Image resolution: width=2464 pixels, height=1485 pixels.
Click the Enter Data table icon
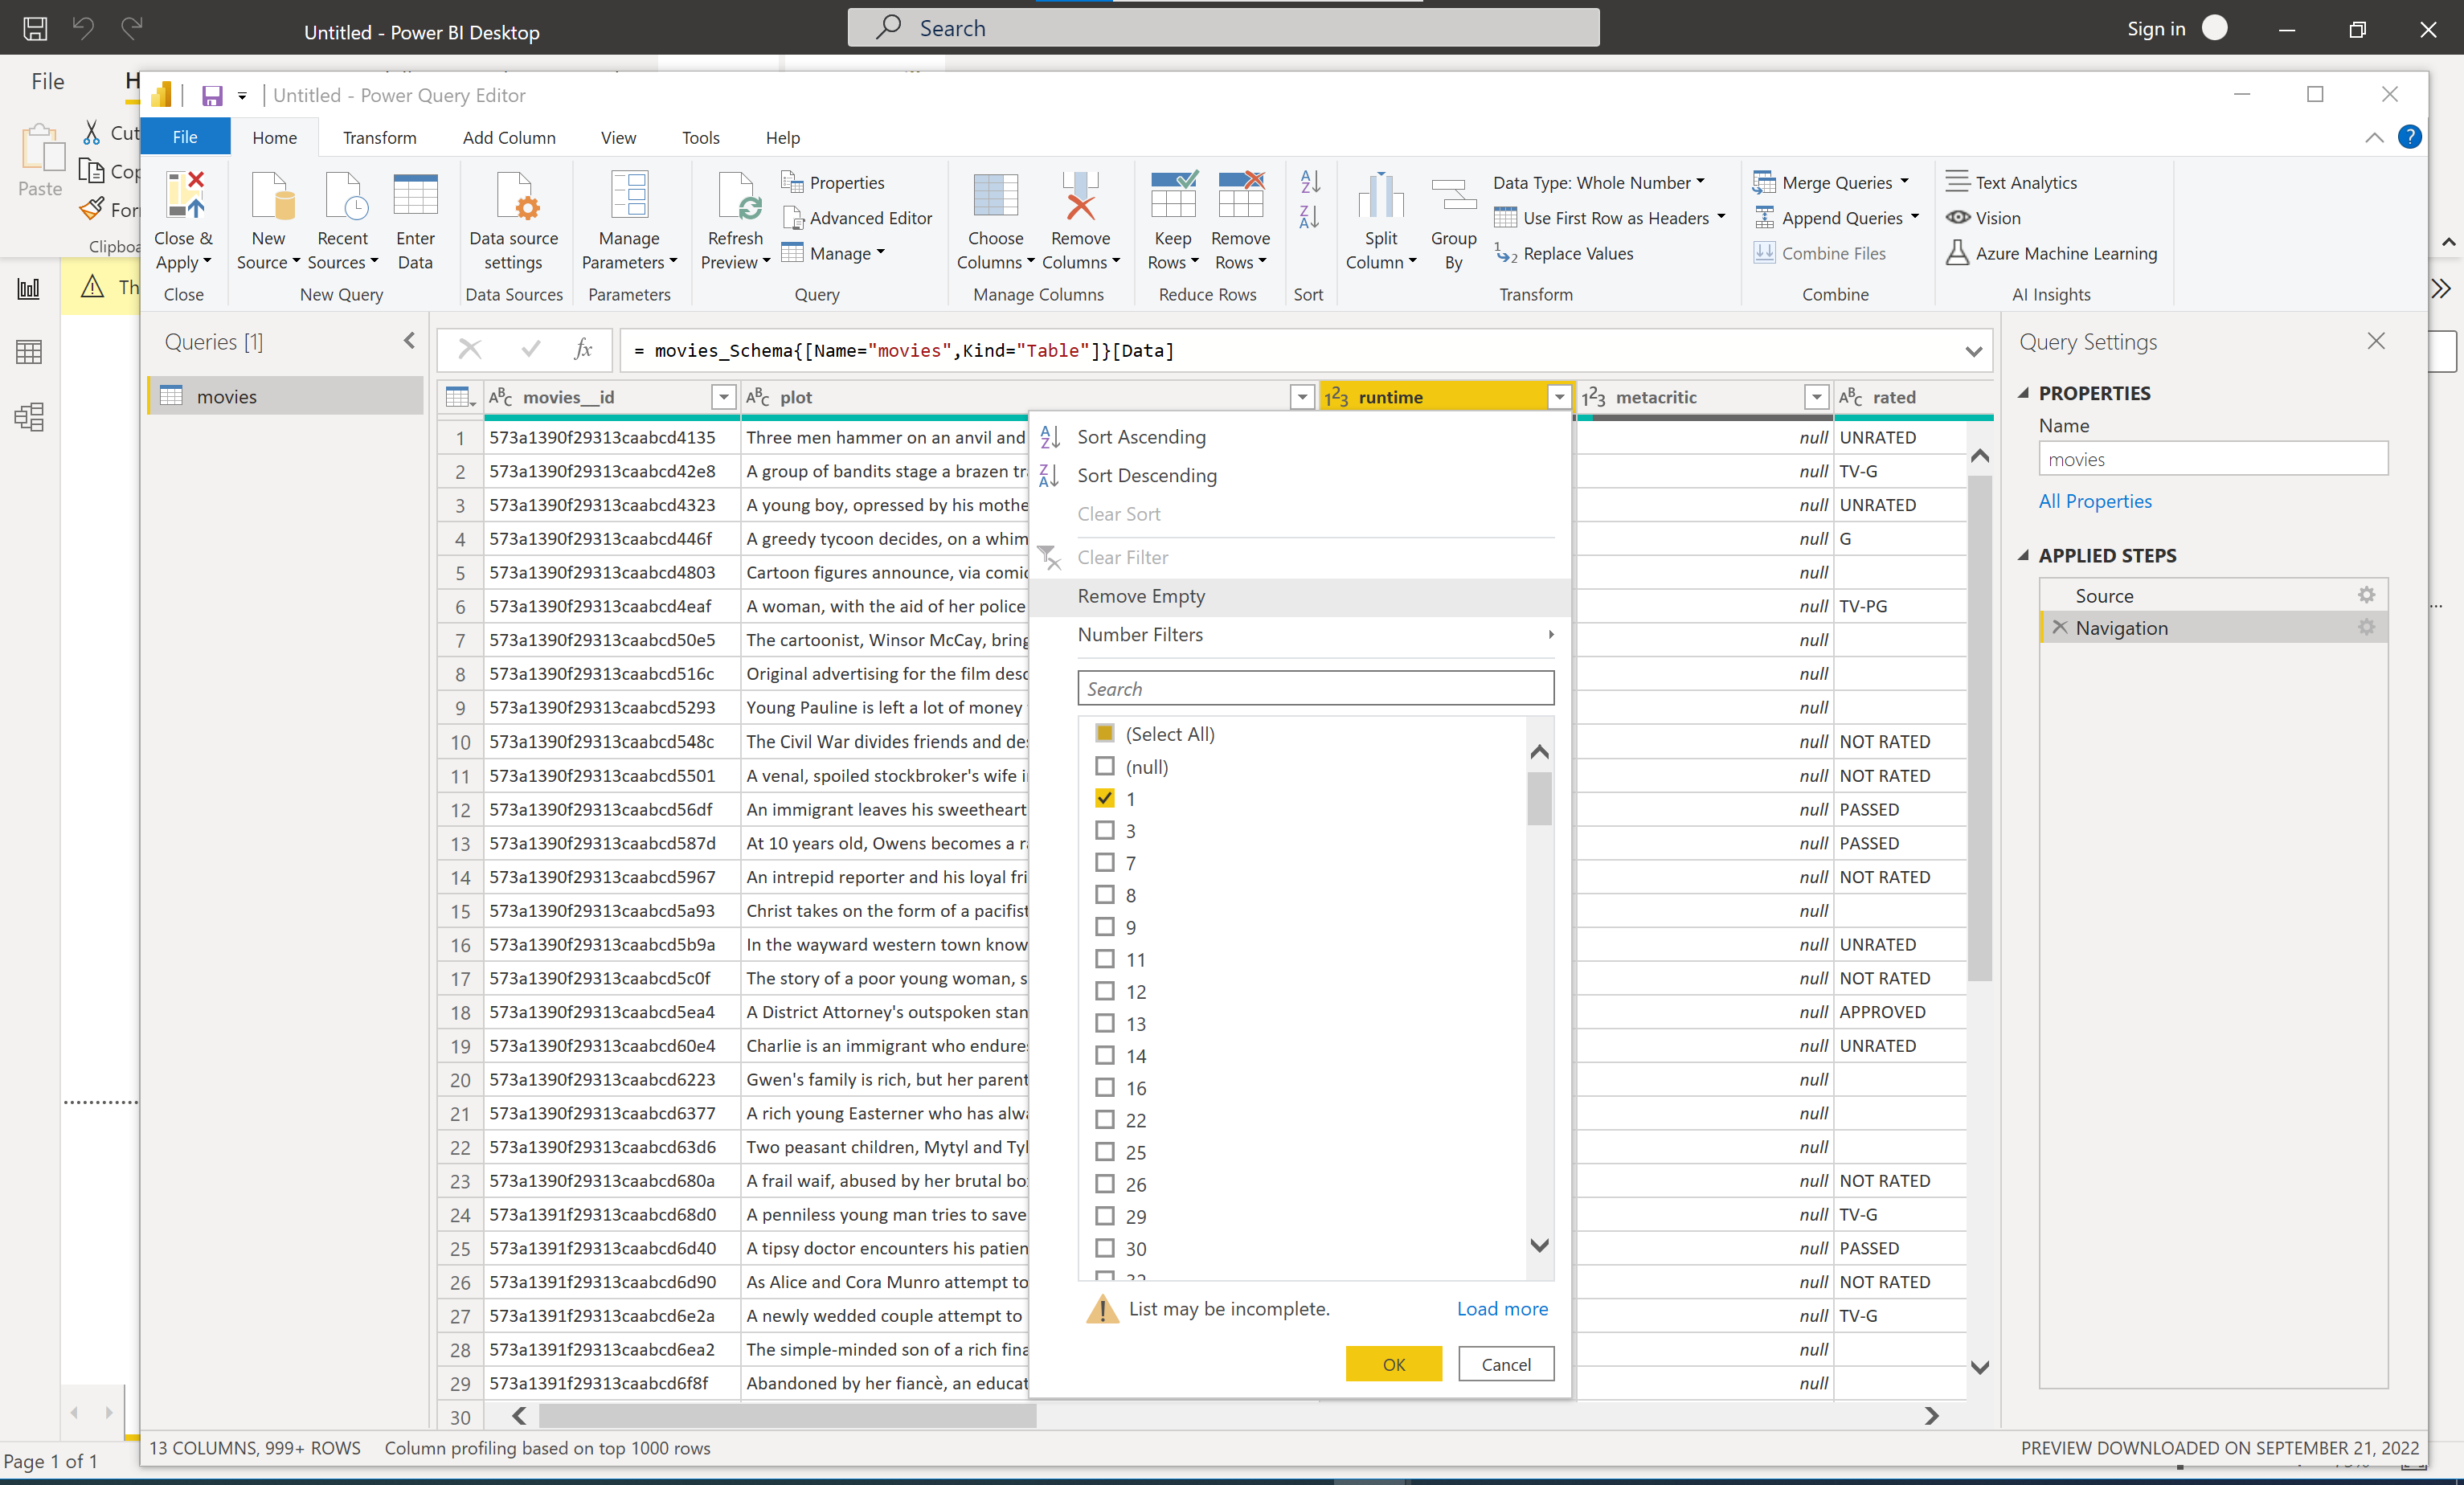(415, 194)
